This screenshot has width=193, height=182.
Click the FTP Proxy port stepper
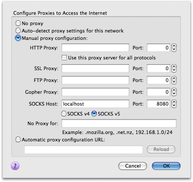[174, 80]
